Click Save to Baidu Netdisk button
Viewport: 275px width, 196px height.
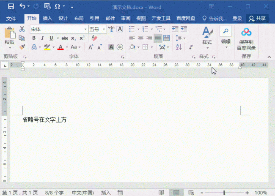(x=246, y=39)
